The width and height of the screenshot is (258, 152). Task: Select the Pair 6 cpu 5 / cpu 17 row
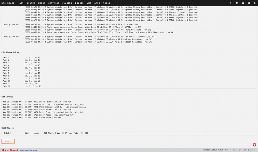tap(21, 71)
